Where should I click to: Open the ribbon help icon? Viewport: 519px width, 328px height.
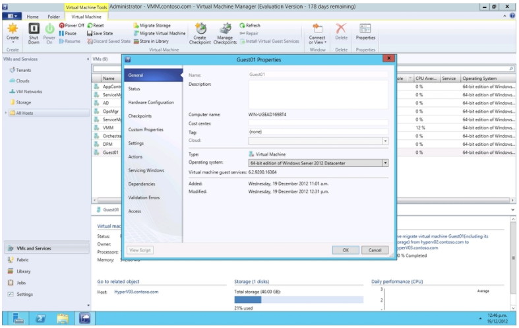pyautogui.click(x=512, y=16)
